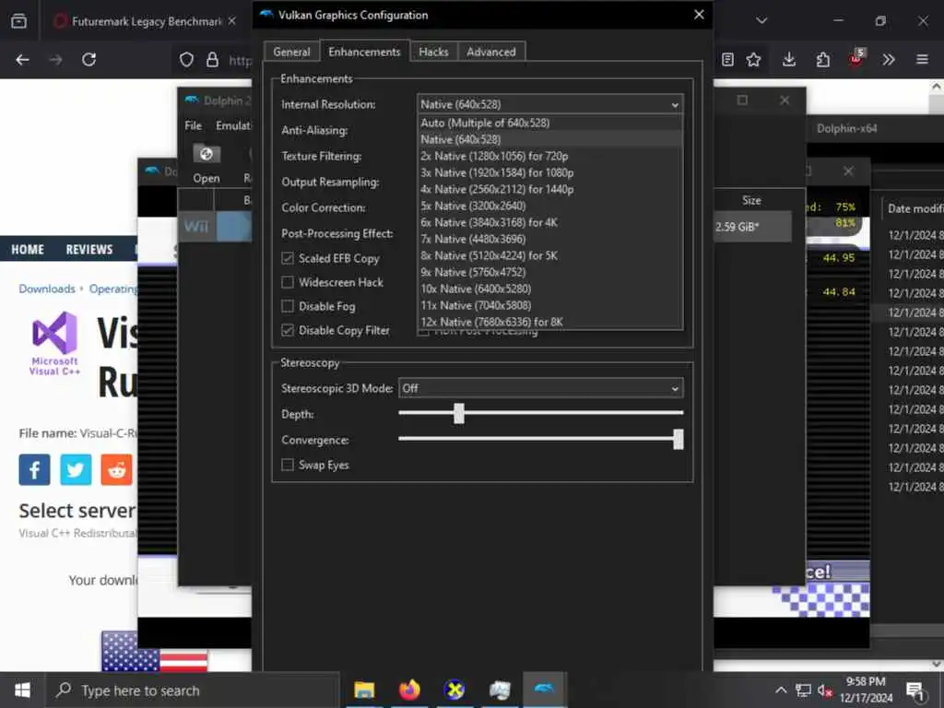Choose 3x Native for 1080p
The height and width of the screenshot is (708, 944).
click(549, 172)
